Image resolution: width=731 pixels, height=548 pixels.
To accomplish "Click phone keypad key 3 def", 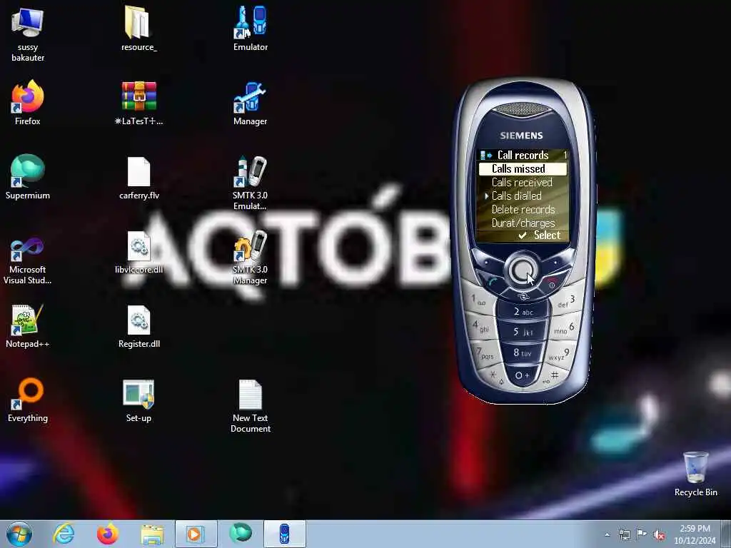I will point(566,301).
